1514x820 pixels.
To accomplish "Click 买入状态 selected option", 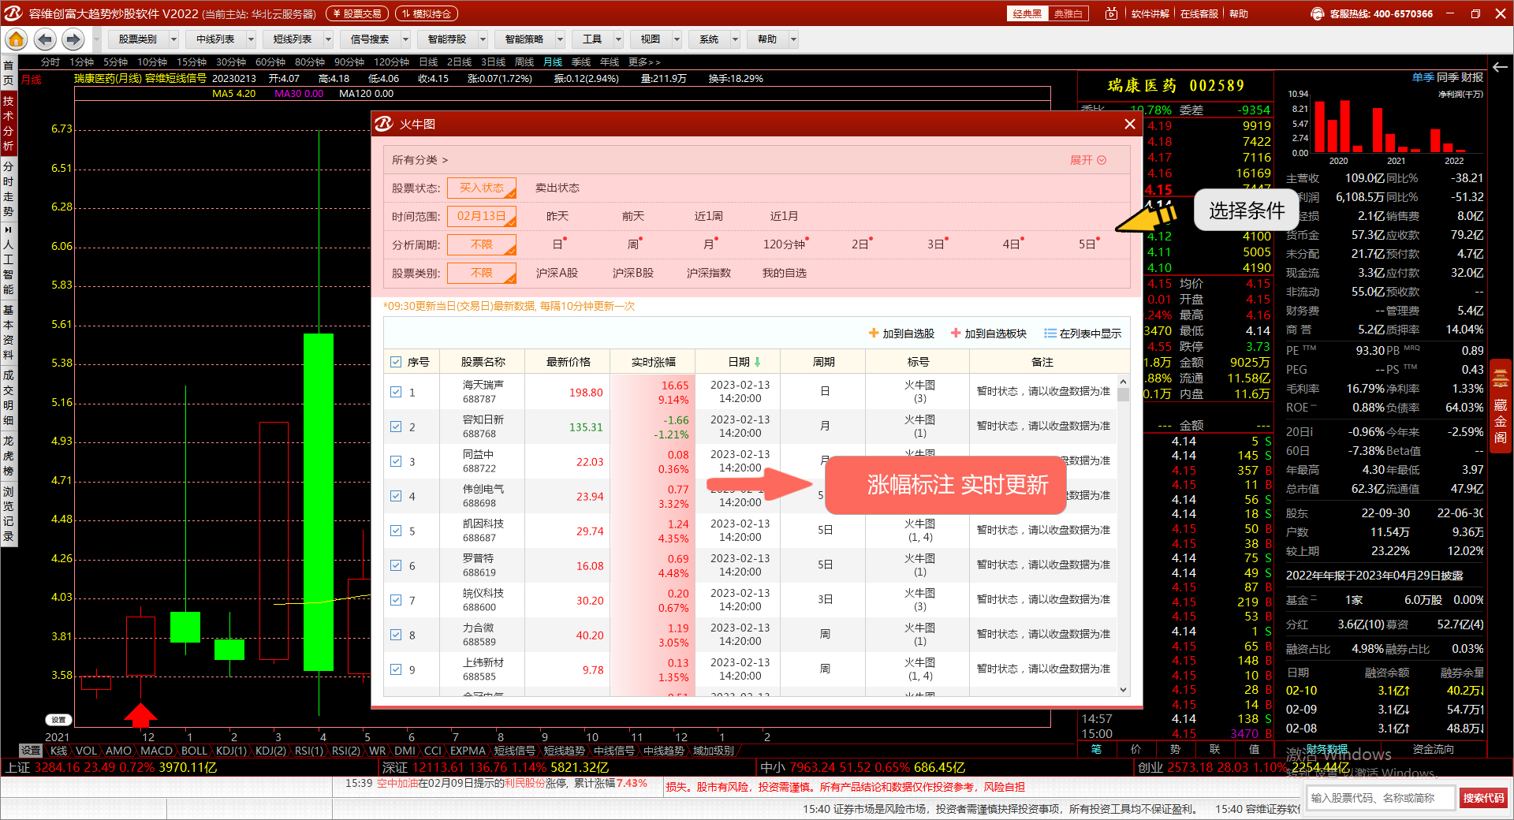I will pyautogui.click(x=482, y=188).
